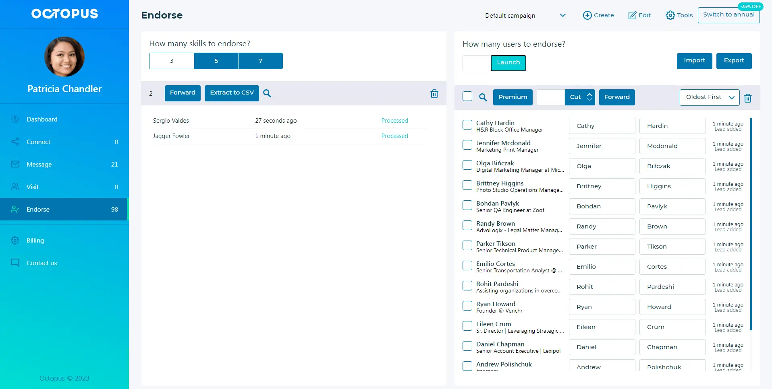Increase the Cut value using the stepper arrows
Viewport: 772px width, 389px height.
coord(589,95)
